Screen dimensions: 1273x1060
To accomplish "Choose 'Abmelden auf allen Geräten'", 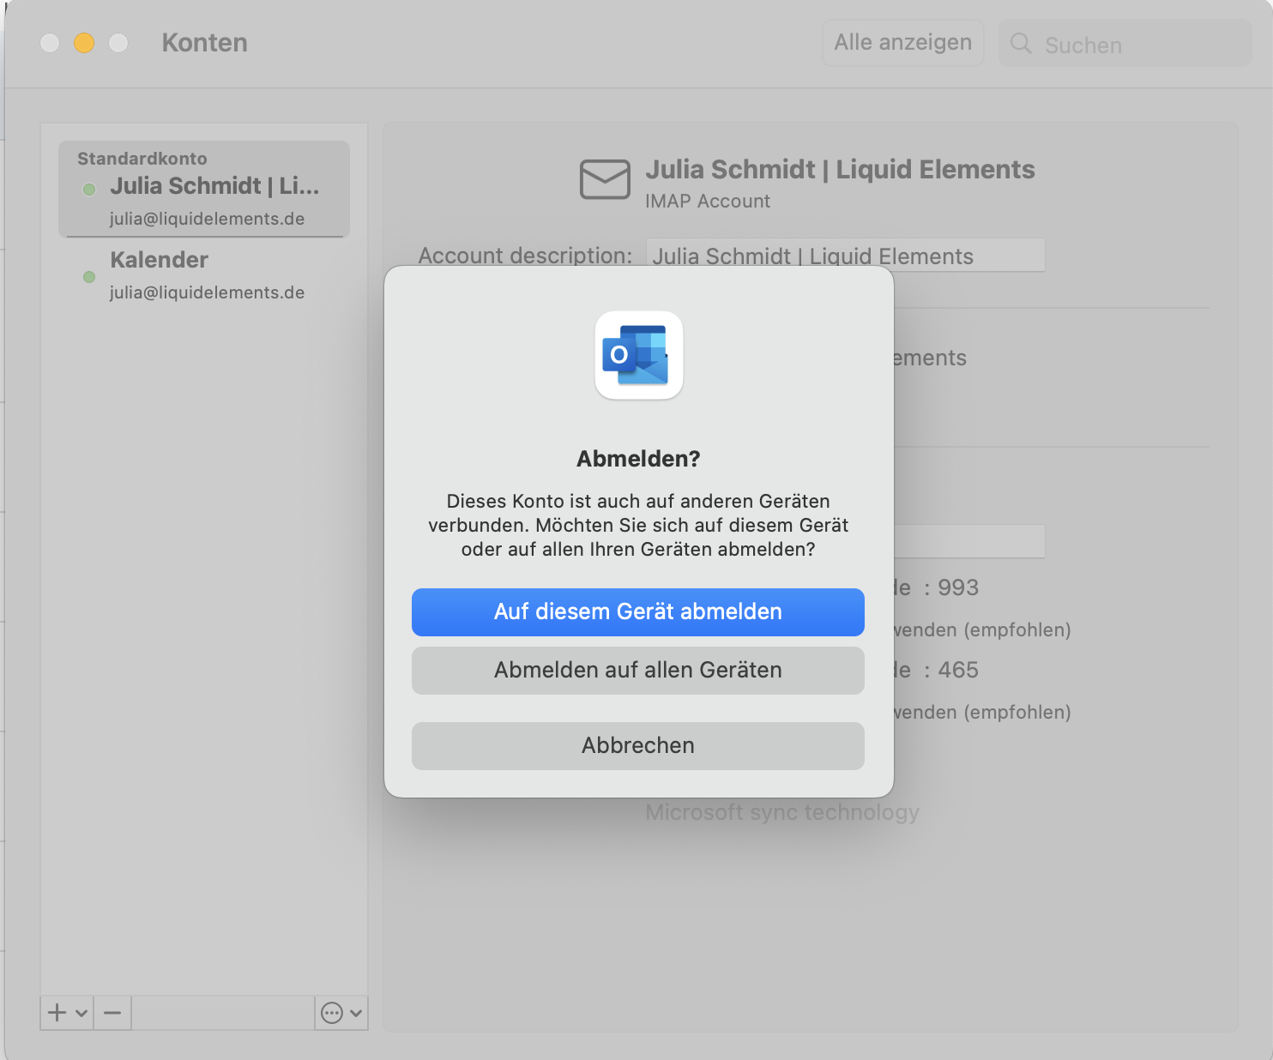I will (637, 670).
